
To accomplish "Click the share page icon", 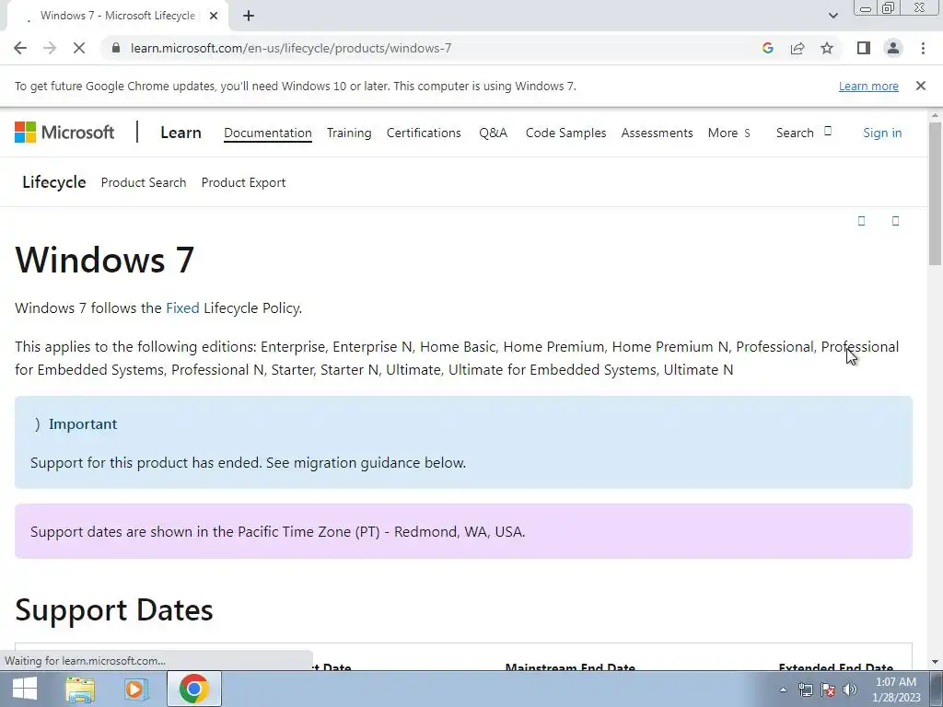I will tap(797, 48).
